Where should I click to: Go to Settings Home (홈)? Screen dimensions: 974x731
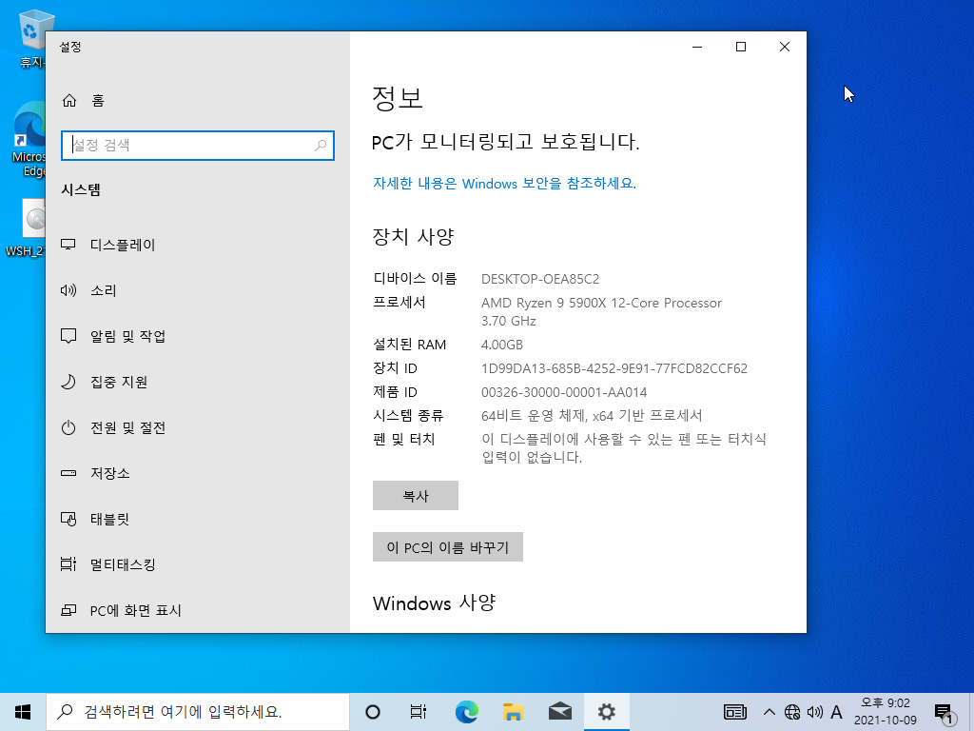click(84, 100)
